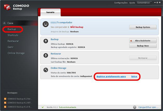Open the COMODO Backup 4.1.0 B... news item
The image size is (163, 111).
pos(20,107)
